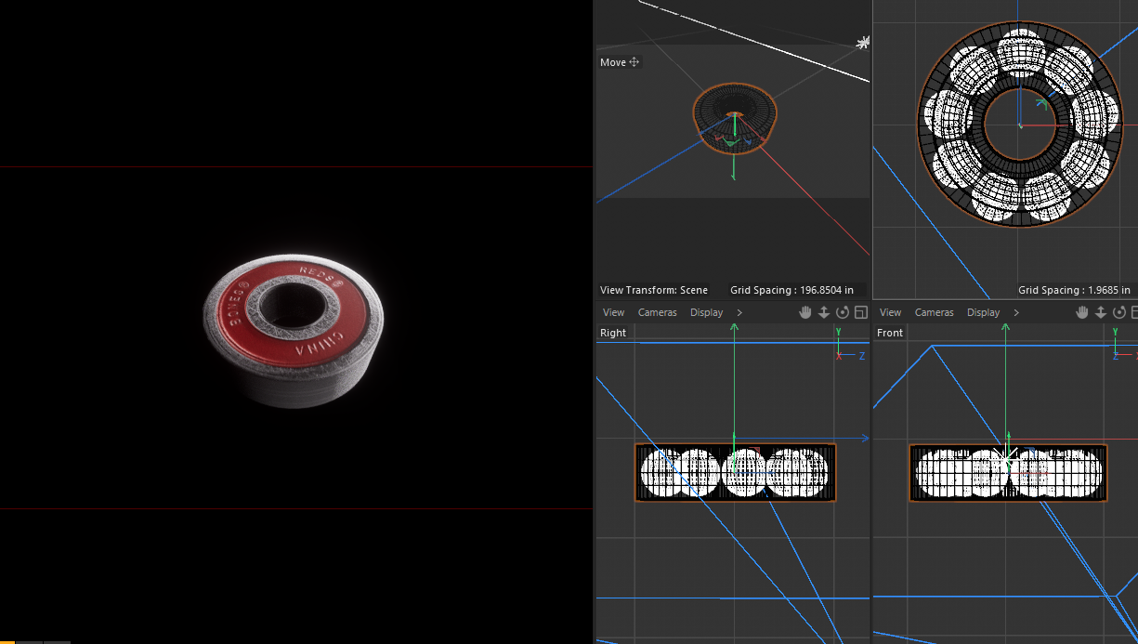Click 'View Transform: Scene' status text
Image resolution: width=1138 pixels, height=644 pixels.
pyautogui.click(x=654, y=290)
